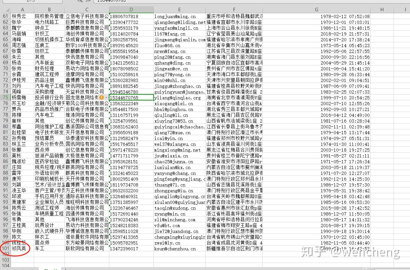Select all cells via the corner triangle
The image size is (410, 270).
point(7,9)
